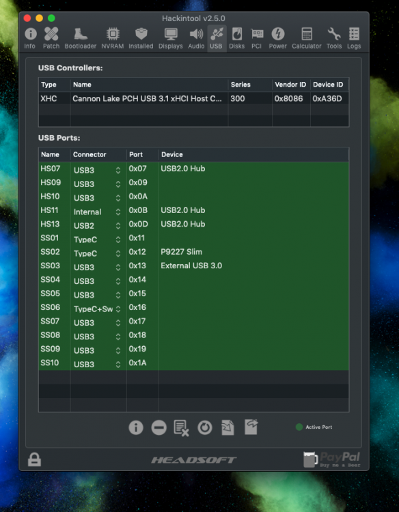Viewport: 399px width, 512px height.
Task: Open the Info toolbar section
Action: (x=30, y=38)
